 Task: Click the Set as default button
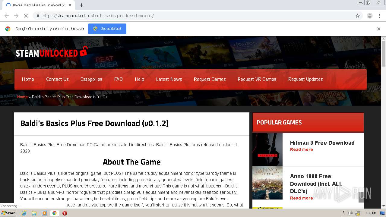pyautogui.click(x=107, y=29)
